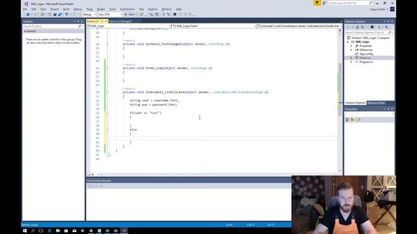Expand the Program.cs node
The image size is (417, 234).
(351, 62)
